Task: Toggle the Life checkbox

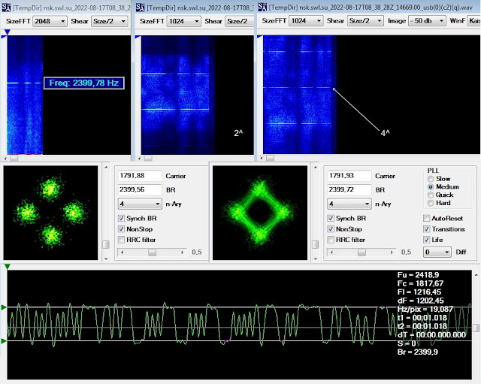Action: click(x=427, y=240)
